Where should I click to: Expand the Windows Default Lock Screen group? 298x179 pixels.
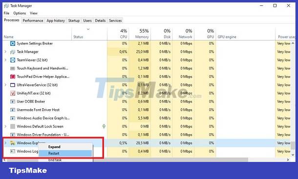[5, 126]
